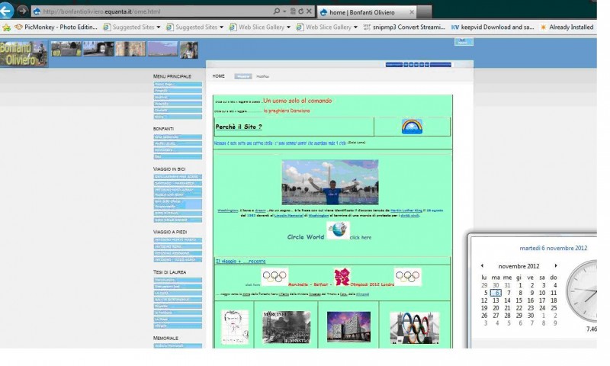This screenshot has height=366, width=610.
Task: Go to previous month in calendar
Action: click(481, 265)
